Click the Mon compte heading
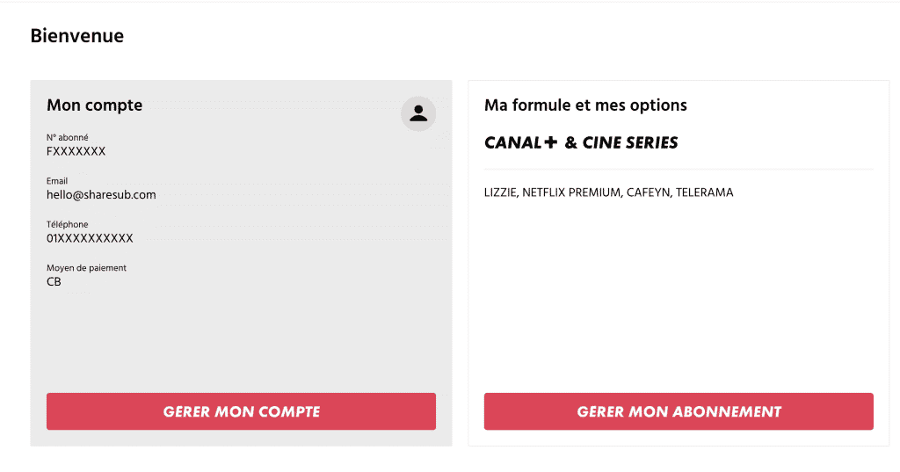900x472 pixels. tap(95, 105)
